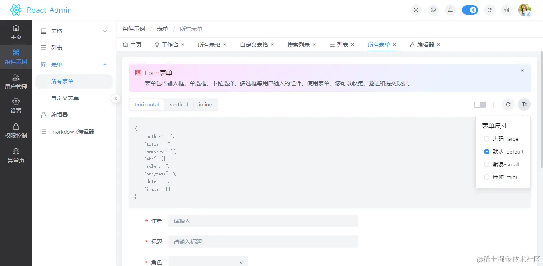Image resolution: width=543 pixels, height=266 pixels.
Task: Toggle the theme switch in the header
Action: pyautogui.click(x=470, y=10)
